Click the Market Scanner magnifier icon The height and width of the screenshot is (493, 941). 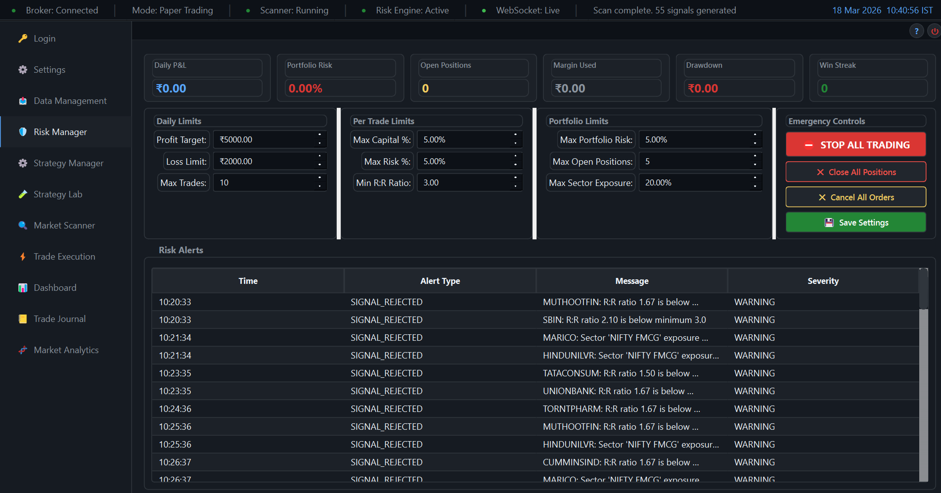23,225
